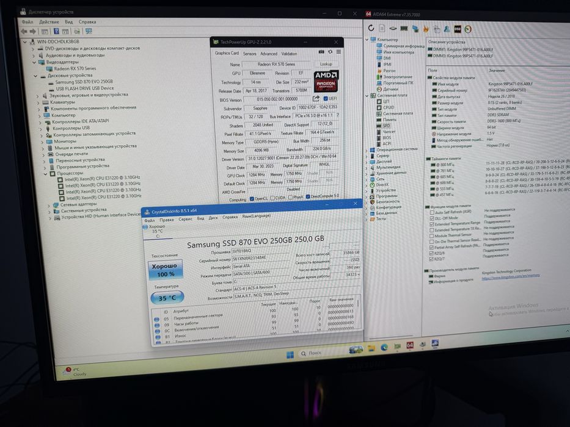This screenshot has height=427, width=570.
Task: Toggle the UEFI checkbox in GPU-Z
Action: (x=326, y=98)
